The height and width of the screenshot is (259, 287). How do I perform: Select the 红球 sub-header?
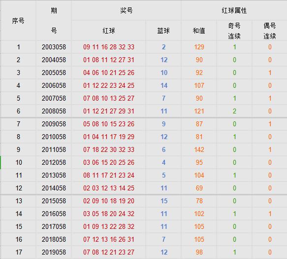point(109,31)
